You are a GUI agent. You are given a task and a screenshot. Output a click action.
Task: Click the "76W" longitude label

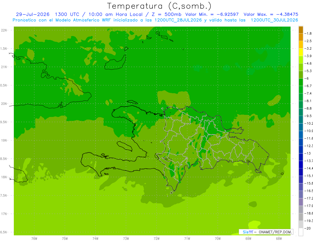coord(34,238)
